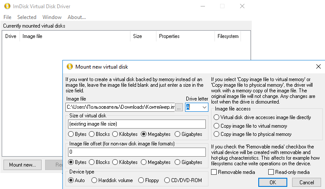325x189 pixels.
Task: Close the ImDisk Virtual Disk Driver window
Action: point(242,6)
